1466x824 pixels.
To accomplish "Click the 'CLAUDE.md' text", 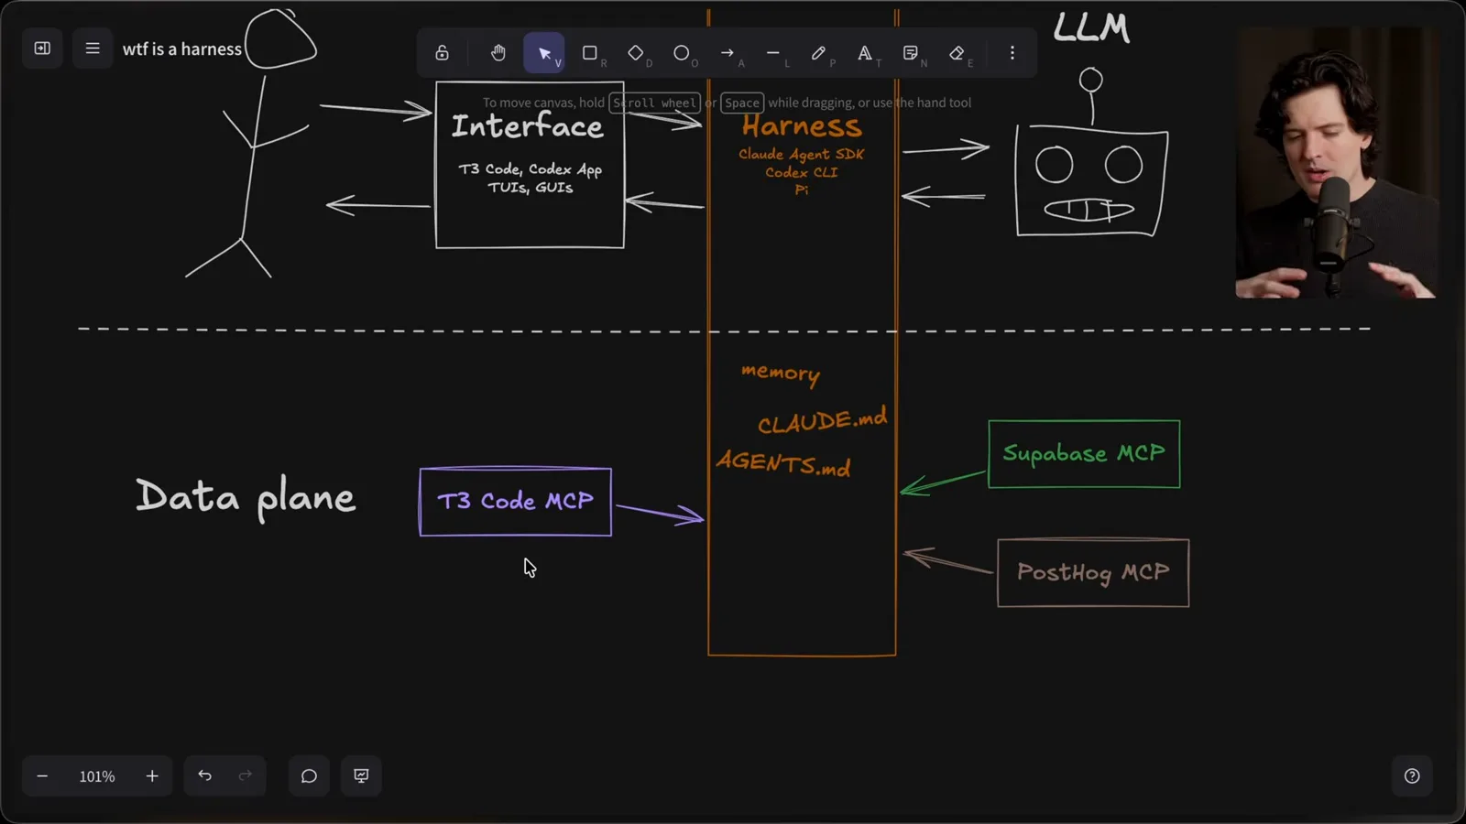I will coord(823,420).
